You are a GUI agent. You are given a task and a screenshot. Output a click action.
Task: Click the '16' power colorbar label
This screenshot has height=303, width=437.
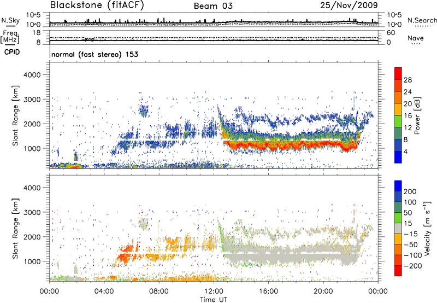[408, 116]
